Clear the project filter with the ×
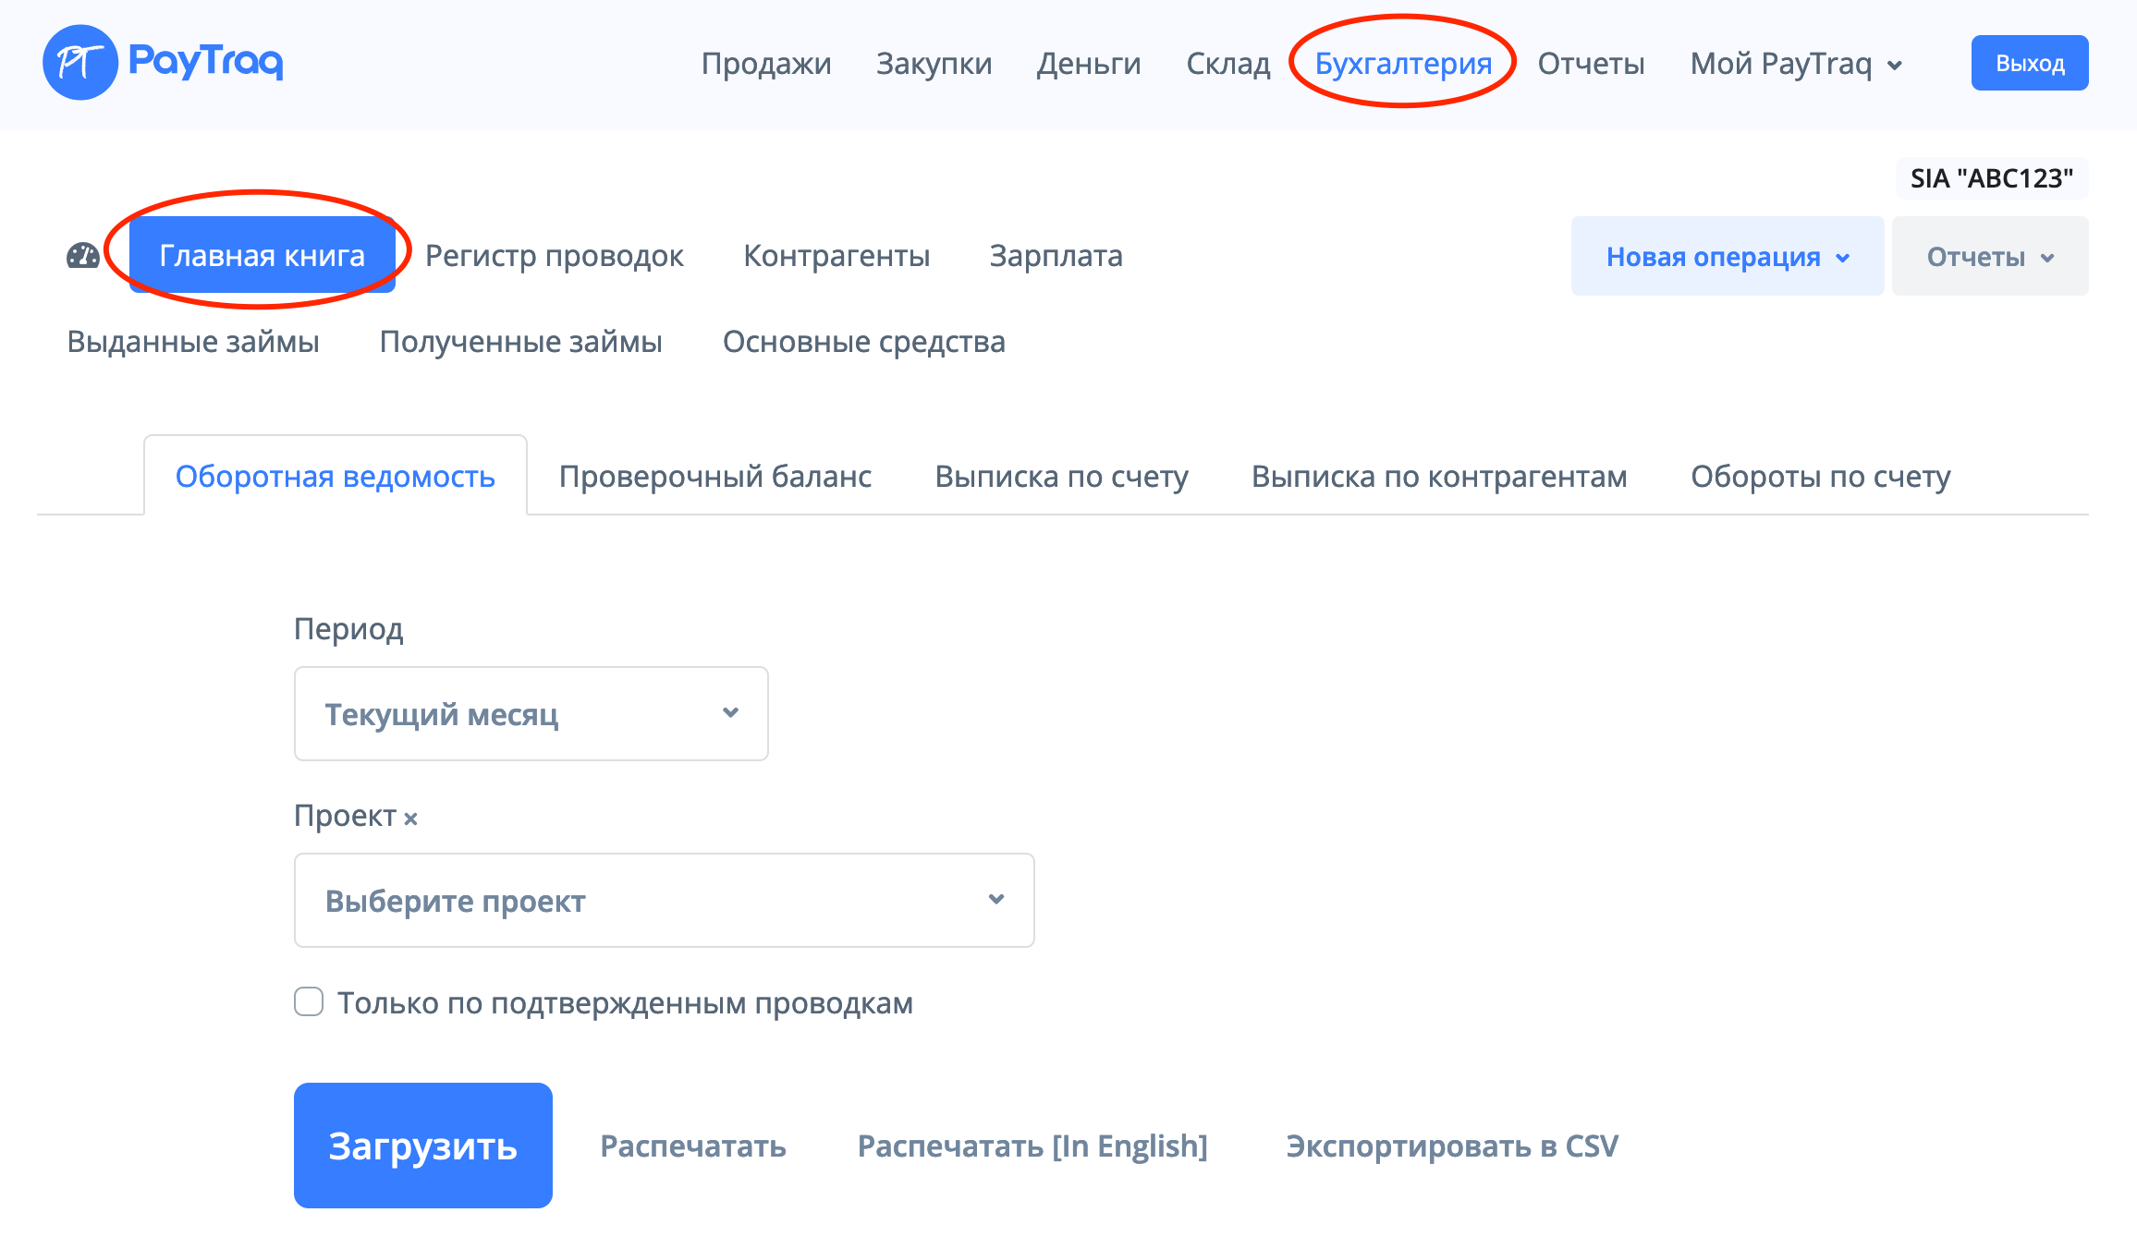The image size is (2137, 1249). tap(410, 819)
